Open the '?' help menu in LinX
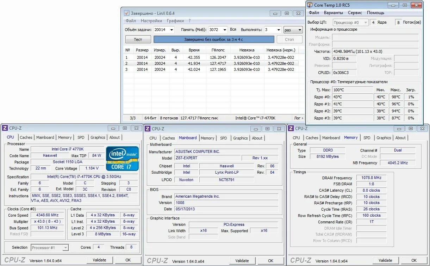 point(189,21)
